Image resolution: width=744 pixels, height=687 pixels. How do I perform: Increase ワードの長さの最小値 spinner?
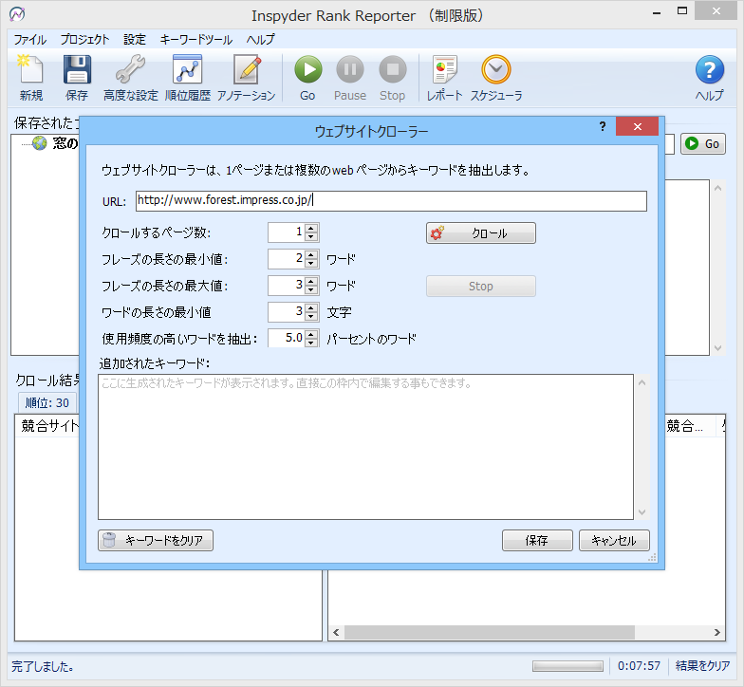311,307
